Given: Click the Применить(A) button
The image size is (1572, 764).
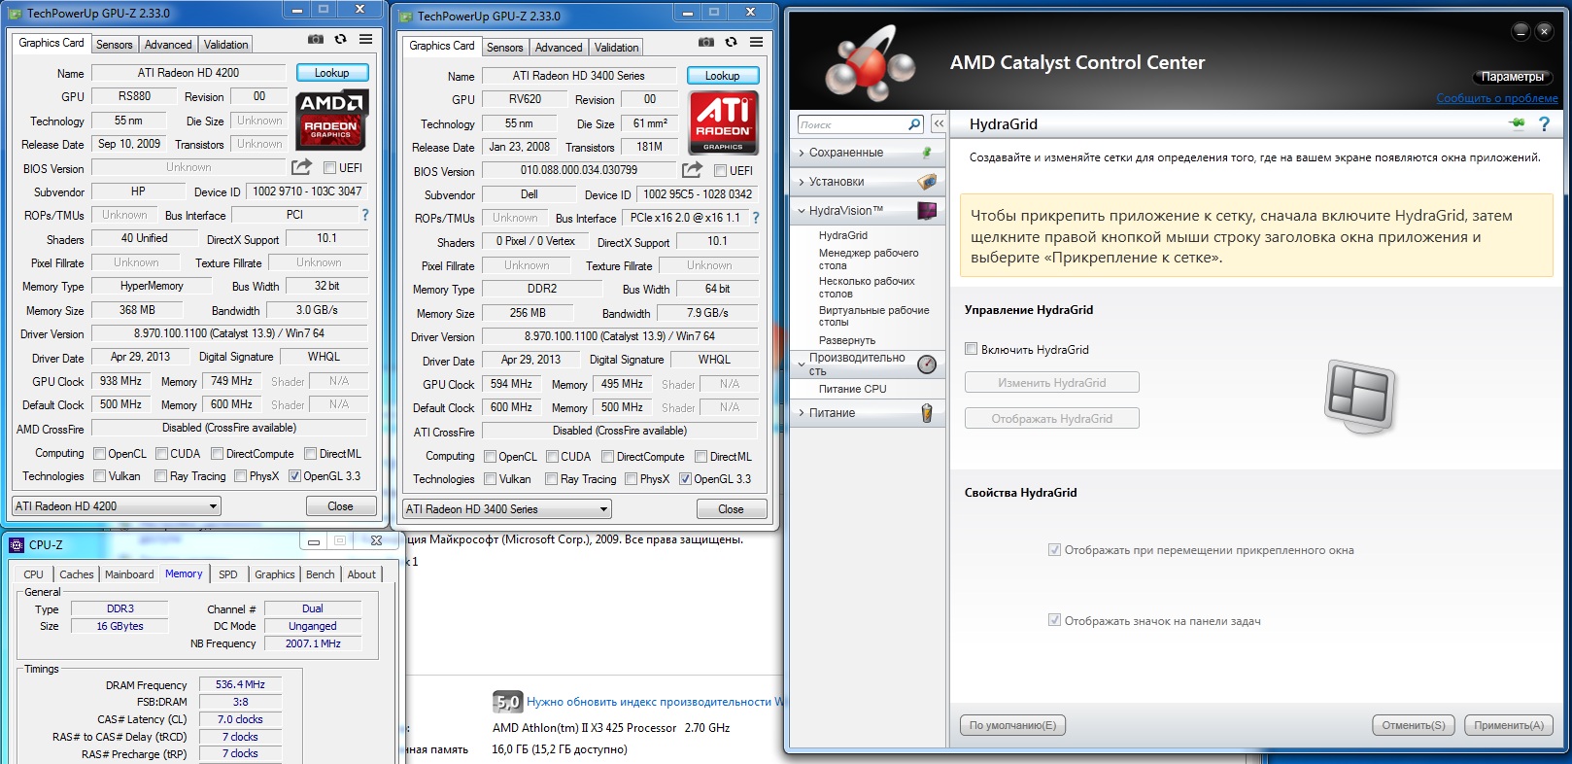Looking at the screenshot, I should click(1508, 725).
